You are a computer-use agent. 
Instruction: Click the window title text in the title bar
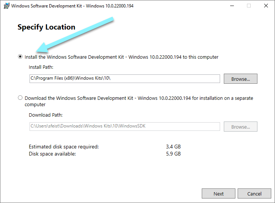click(72, 6)
